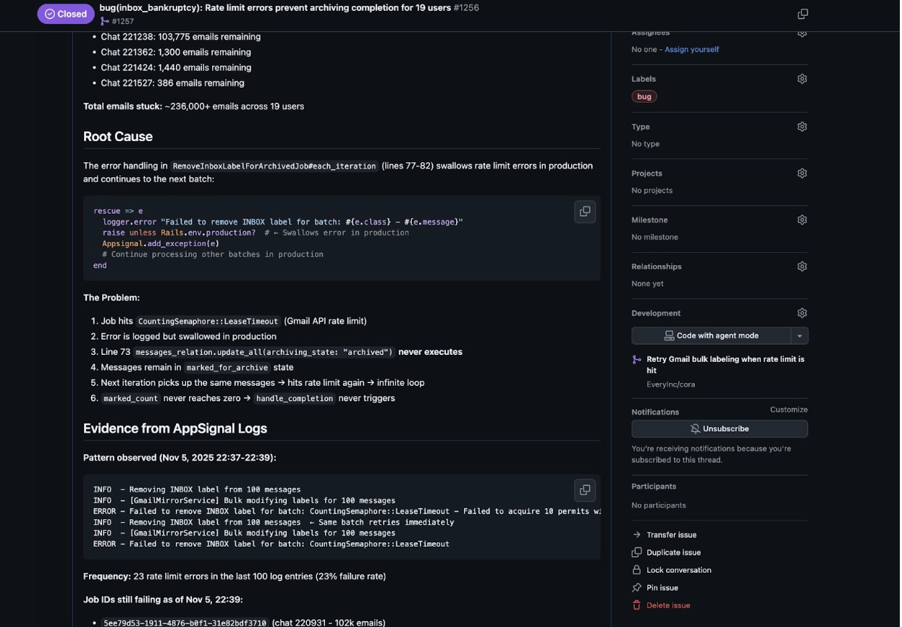Open the Development settings gear
The height and width of the screenshot is (627, 902).
pos(802,313)
